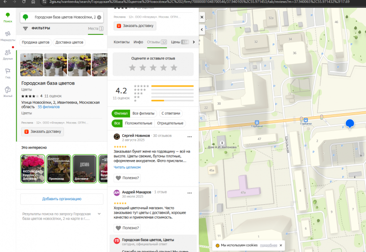Click Заказать доставку in the left list
Viewport: 366px width, 252px height.
[42, 132]
